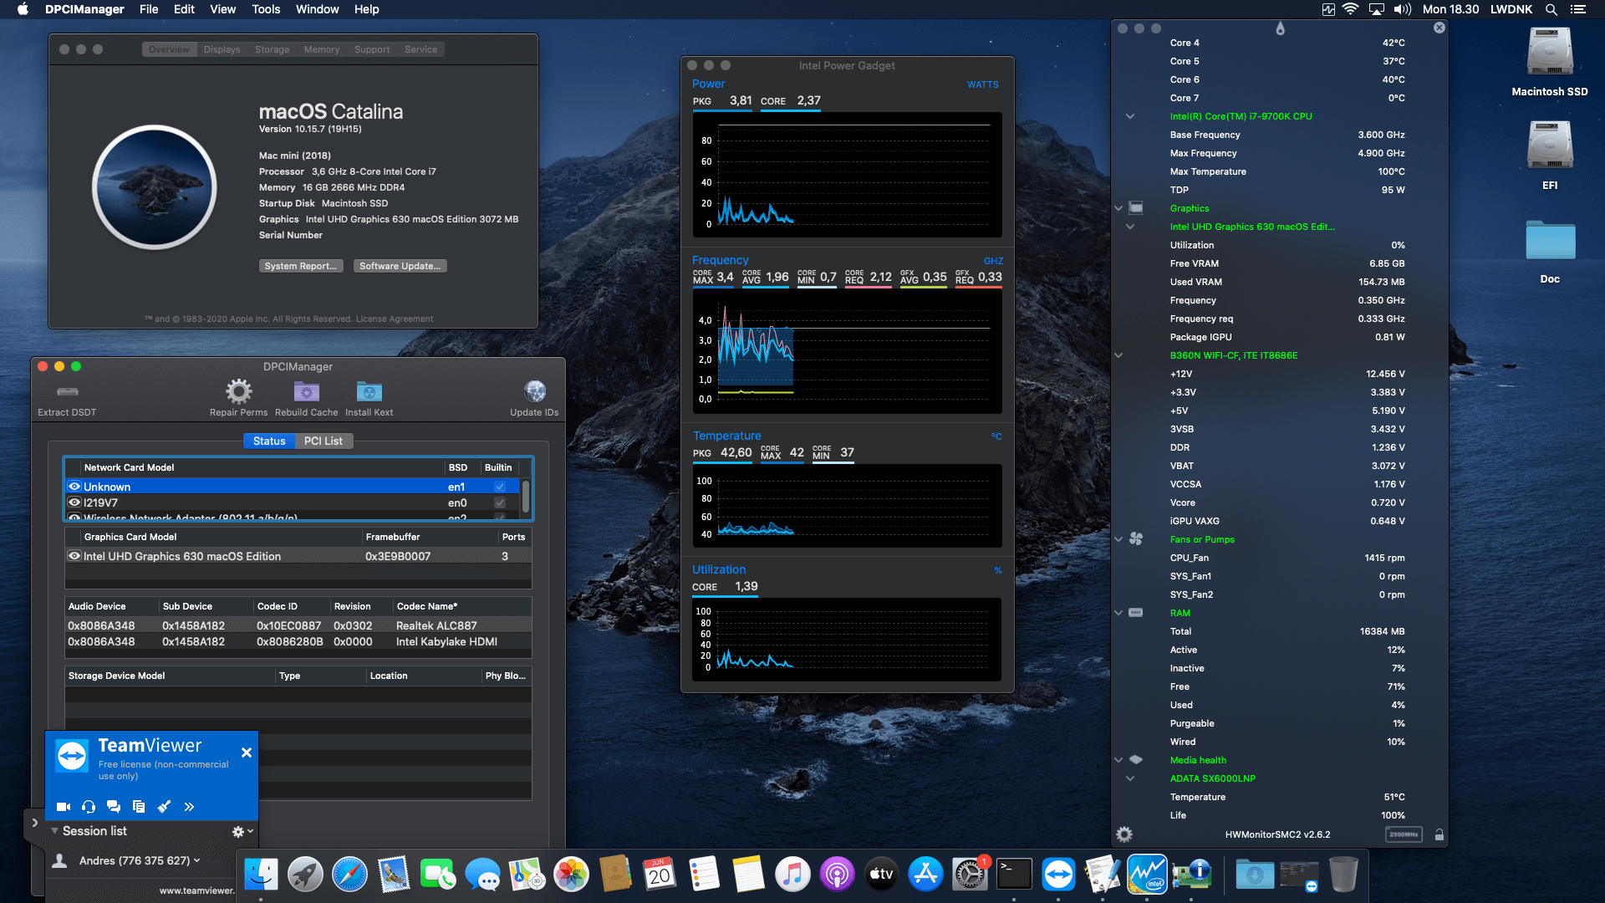This screenshot has height=903, width=1605.
Task: Open Terminal from the Dock
Action: click(1014, 875)
